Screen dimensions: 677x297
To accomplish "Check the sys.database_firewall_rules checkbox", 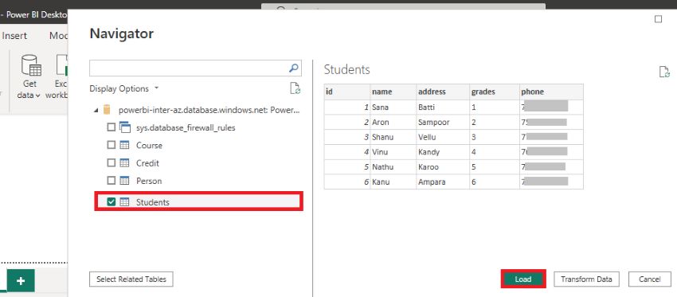I will [x=112, y=127].
